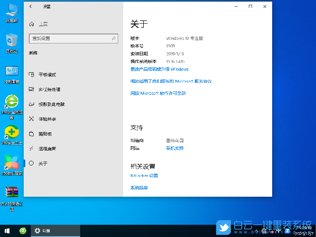Open 剪贴板 (Clipboard) settings
This screenshot has height=237, width=316.
(44, 134)
